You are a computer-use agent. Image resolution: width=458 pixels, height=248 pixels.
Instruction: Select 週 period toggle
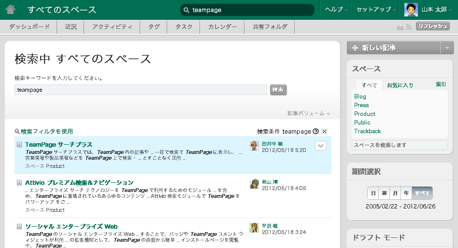pyautogui.click(x=384, y=193)
